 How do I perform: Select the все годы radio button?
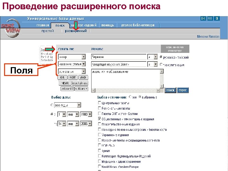[x=52, y=105]
